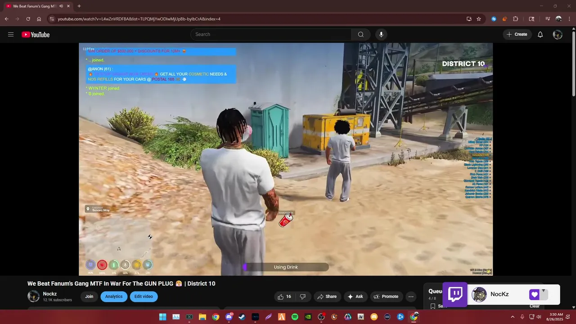Install app icon in address bar
This screenshot has height=324, width=576.
pos(469,19)
